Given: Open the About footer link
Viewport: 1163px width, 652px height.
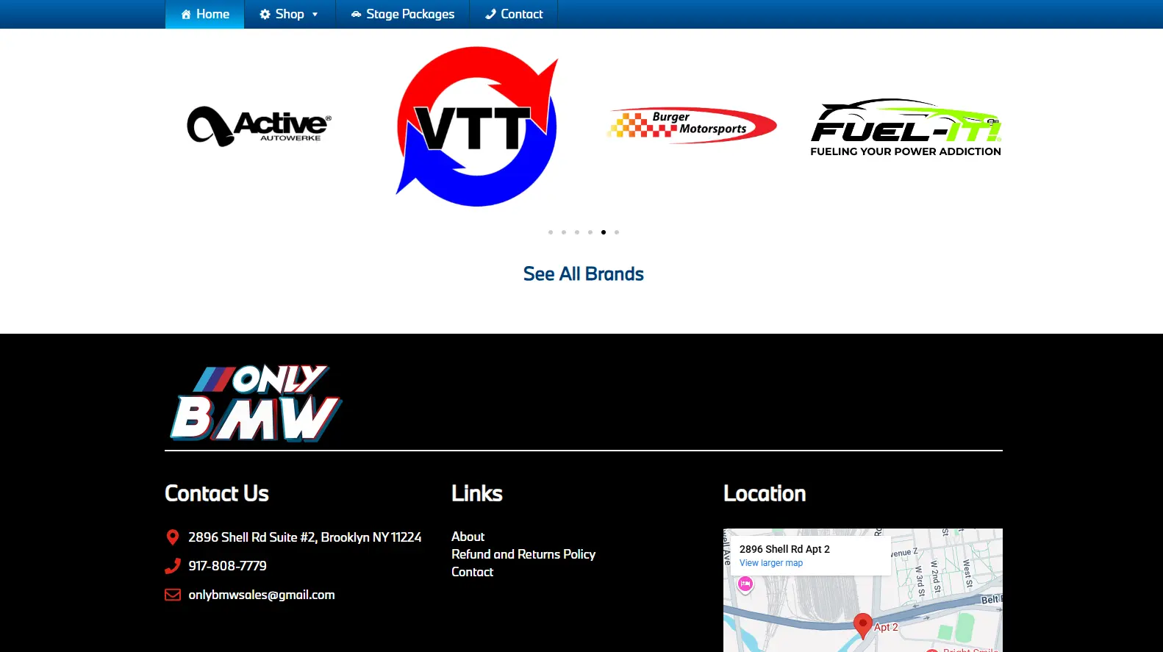Looking at the screenshot, I should (x=468, y=537).
